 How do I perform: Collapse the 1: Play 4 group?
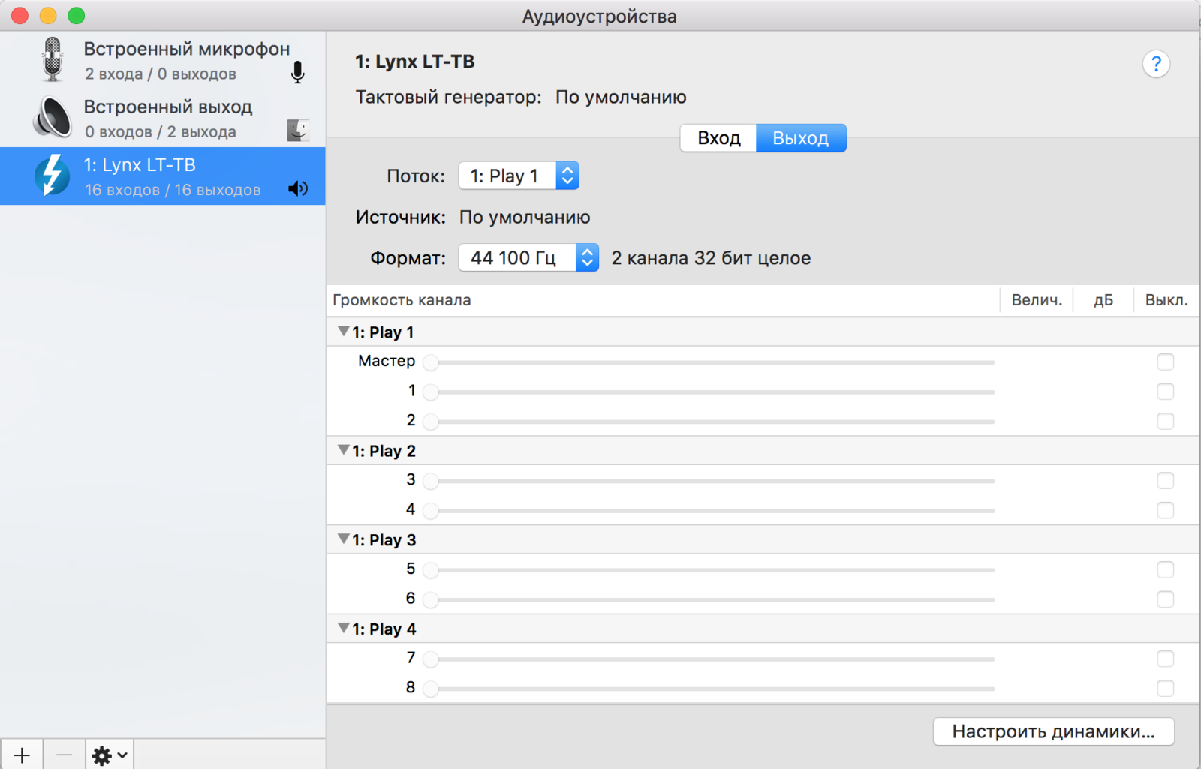[343, 628]
